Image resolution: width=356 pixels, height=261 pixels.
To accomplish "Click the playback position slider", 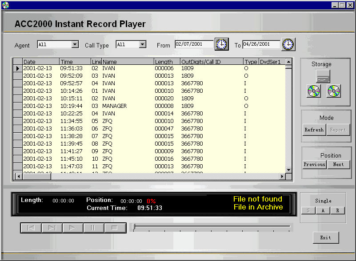I will click(x=212, y=227).
